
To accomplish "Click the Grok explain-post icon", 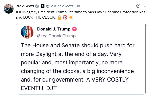I will click(x=138, y=6).
